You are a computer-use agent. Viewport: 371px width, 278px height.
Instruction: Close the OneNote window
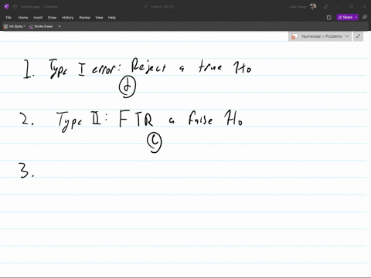[x=364, y=6]
